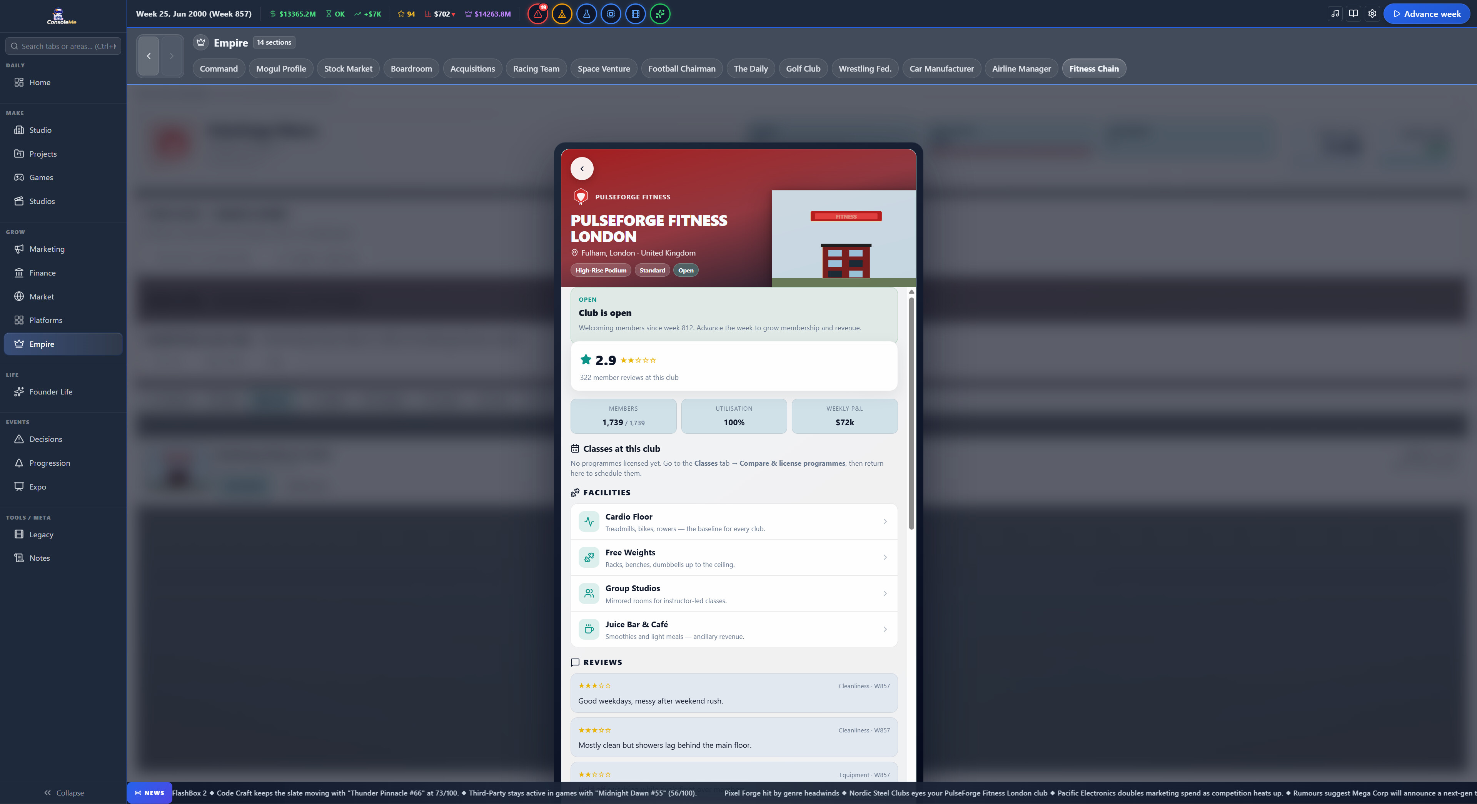Click the purple crown $14263.8M indicator
Screen dimensions: 1477x804
point(487,14)
